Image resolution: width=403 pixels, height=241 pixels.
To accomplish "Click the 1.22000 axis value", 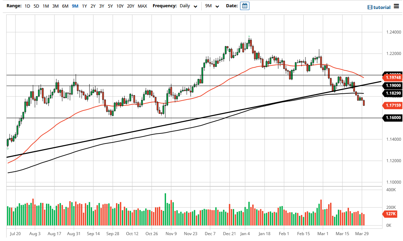I will 394,54.
